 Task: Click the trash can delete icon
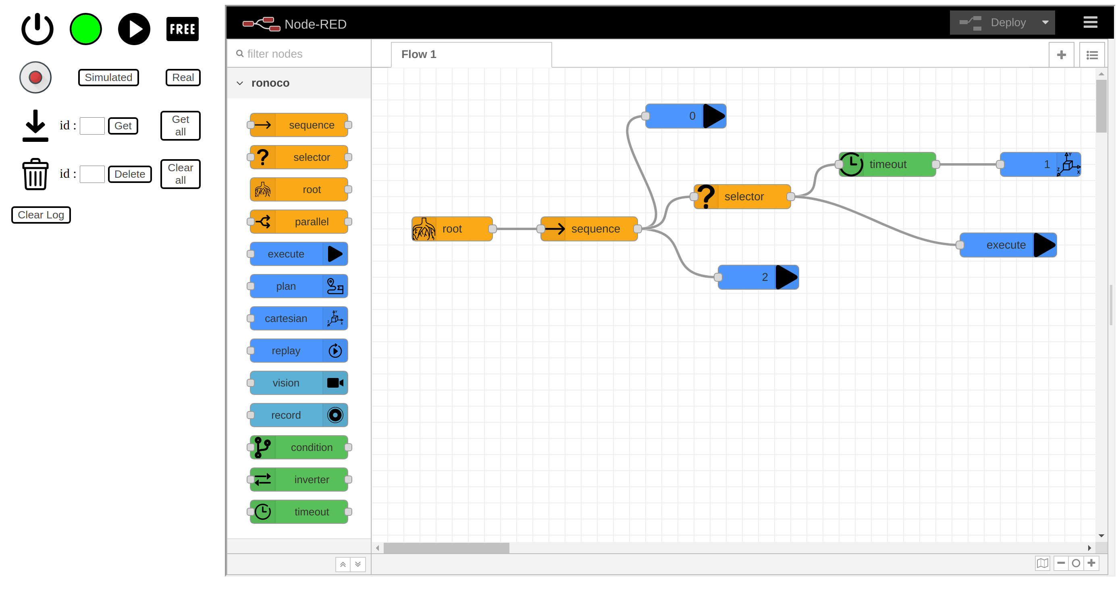[35, 174]
